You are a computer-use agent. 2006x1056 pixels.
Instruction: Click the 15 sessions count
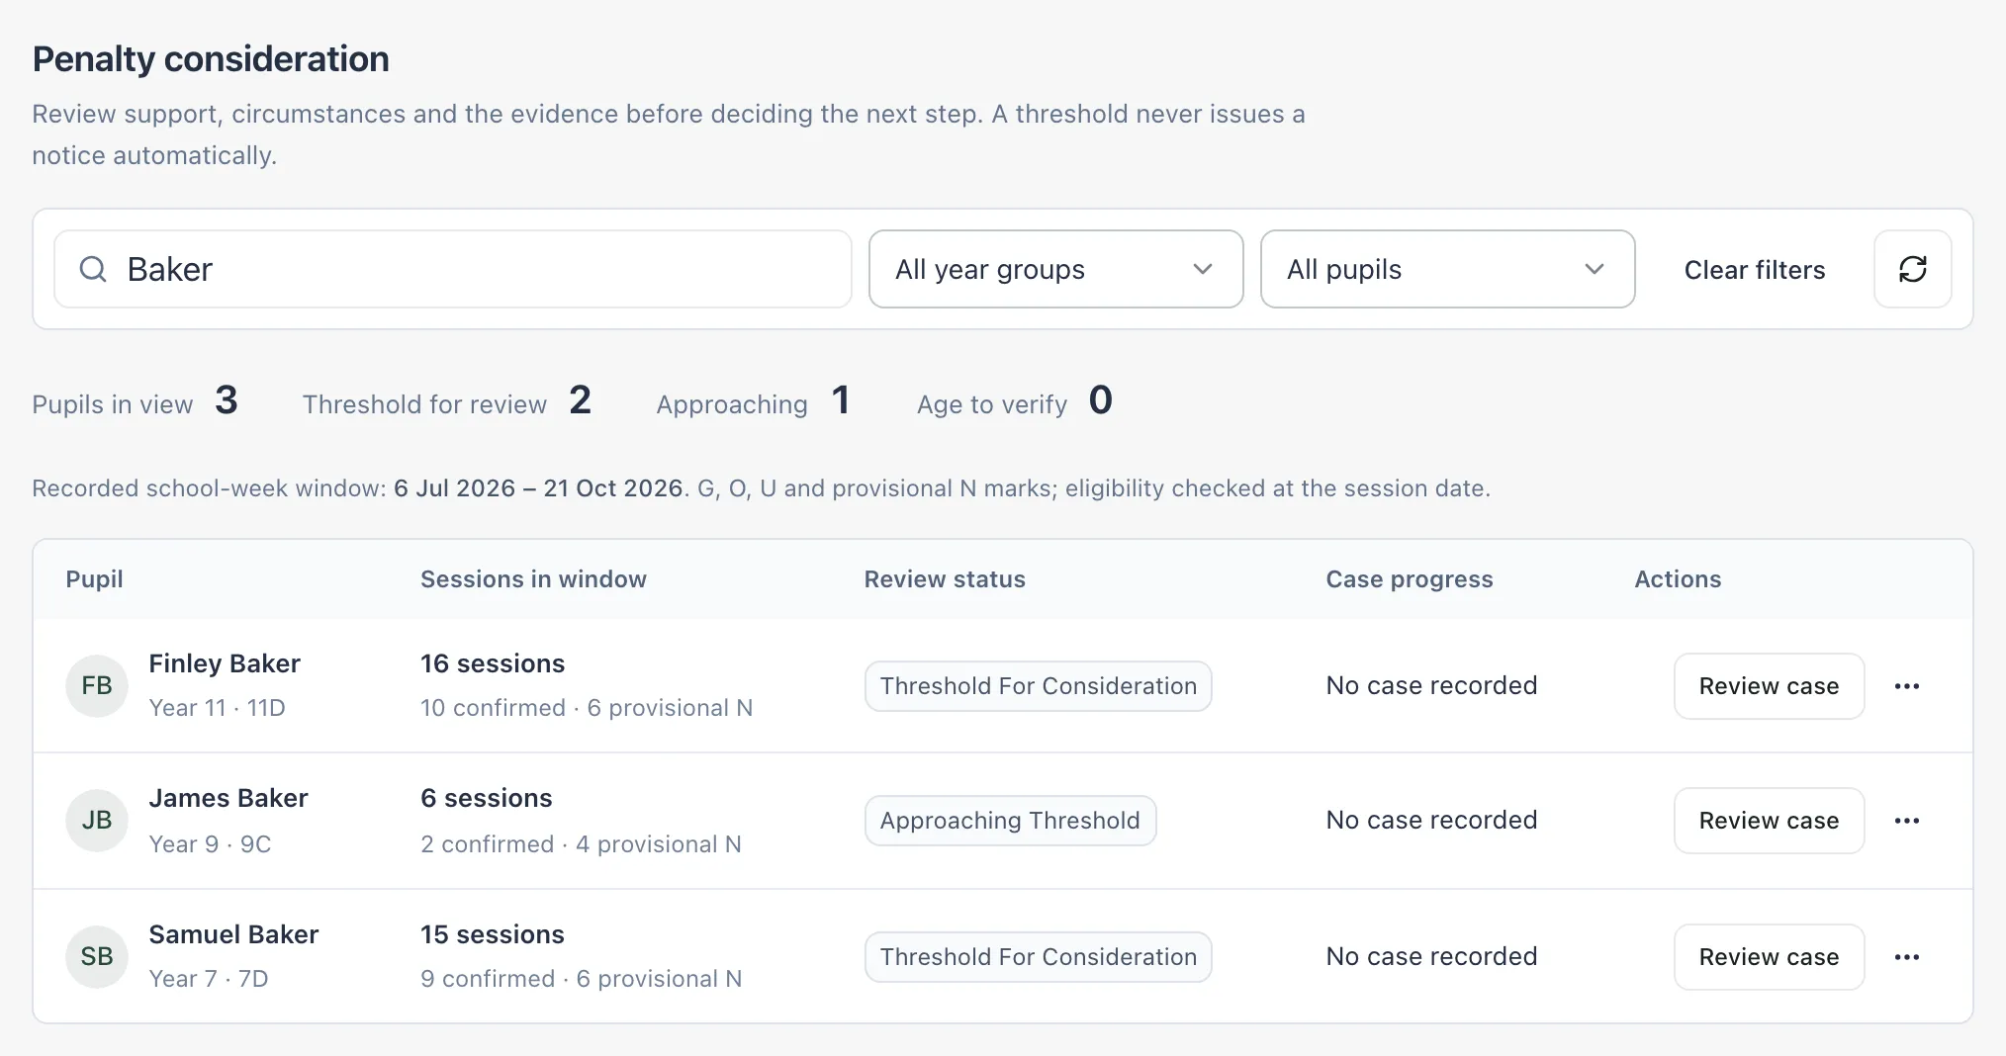[493, 934]
